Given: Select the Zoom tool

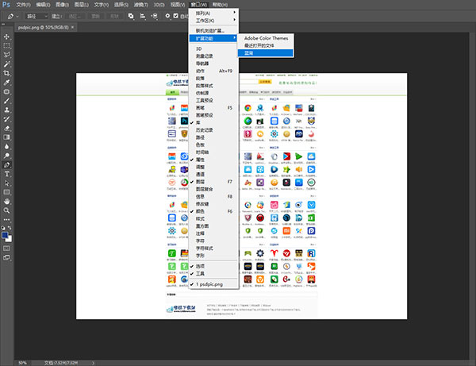Looking at the screenshot, I should (x=6, y=210).
